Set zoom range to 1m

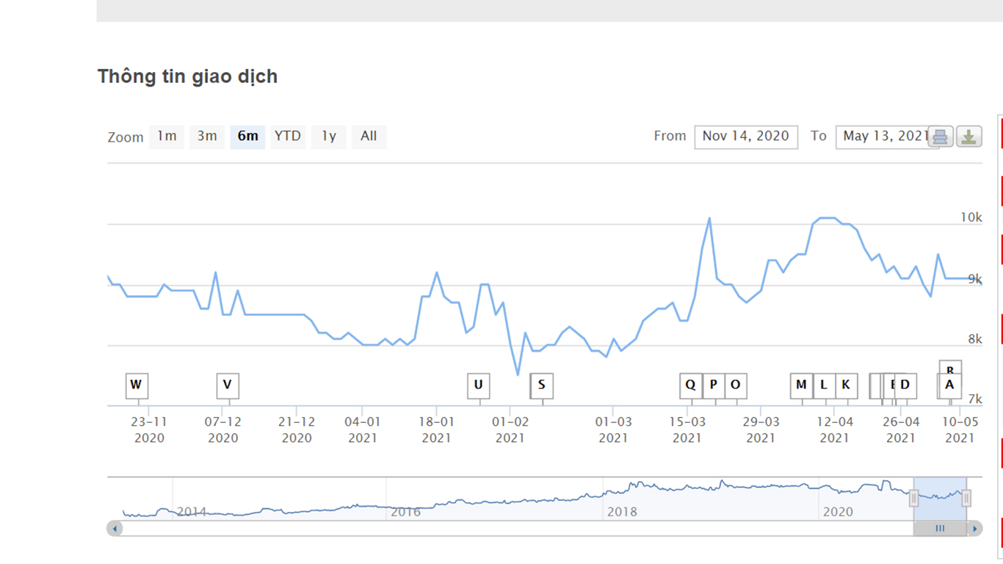[167, 137]
